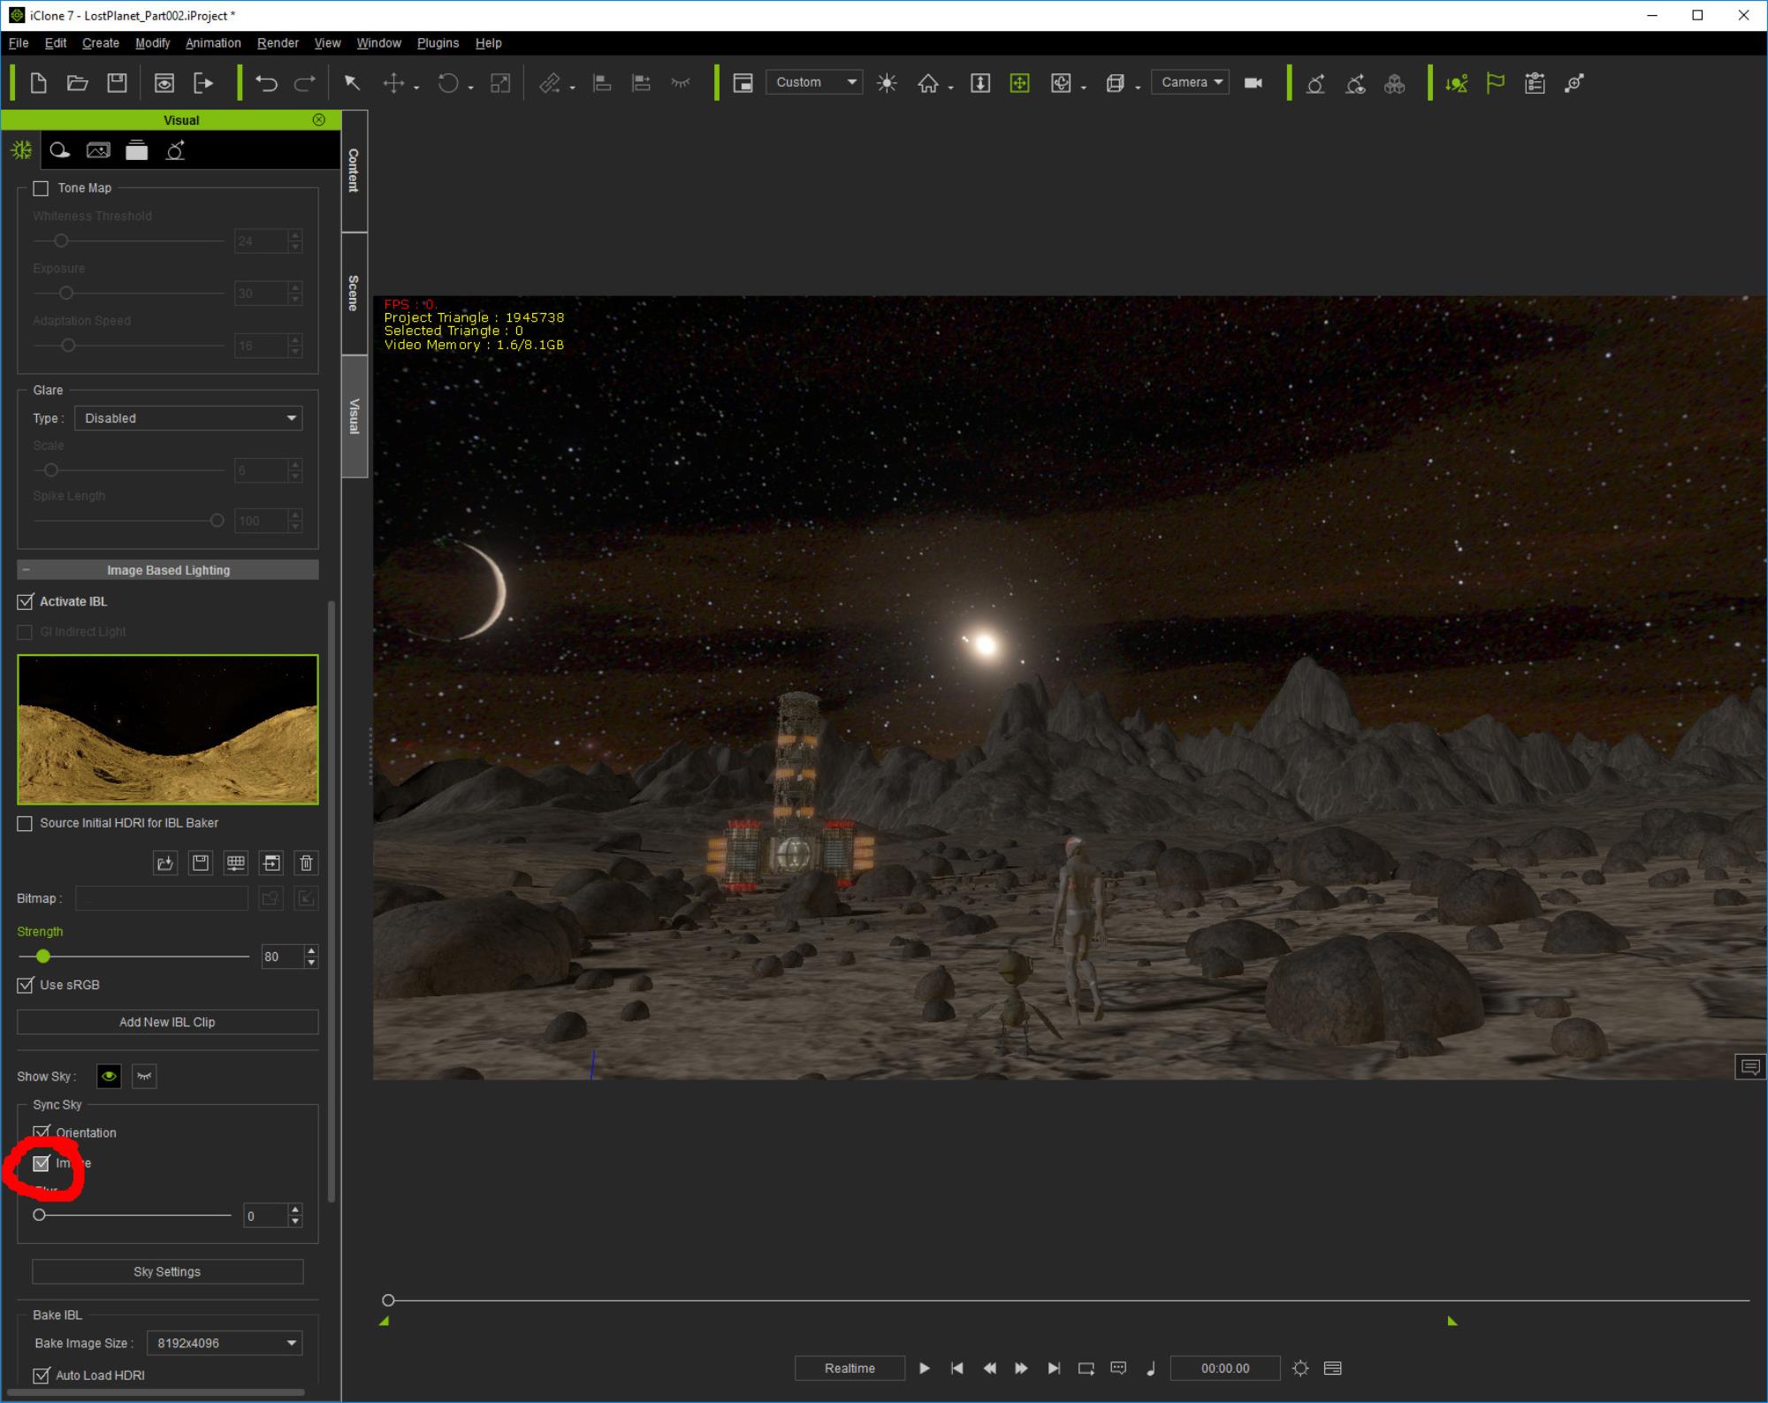This screenshot has height=1403, width=1768.
Task: Open the Bake Image Size dropdown
Action: pyautogui.click(x=225, y=1343)
